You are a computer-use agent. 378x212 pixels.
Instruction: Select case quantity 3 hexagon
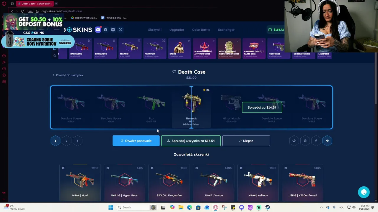pyautogui.click(x=77, y=141)
